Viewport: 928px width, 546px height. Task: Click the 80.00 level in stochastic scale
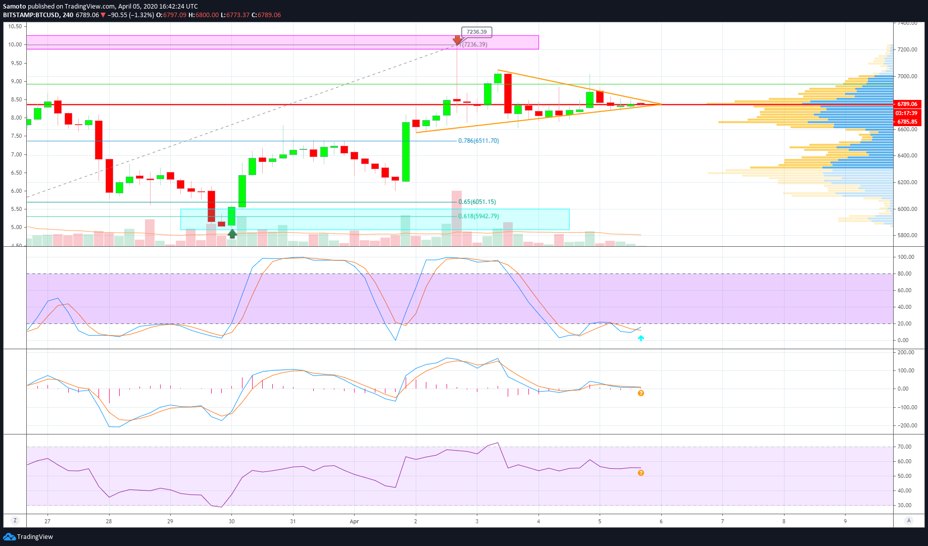pyautogui.click(x=904, y=274)
